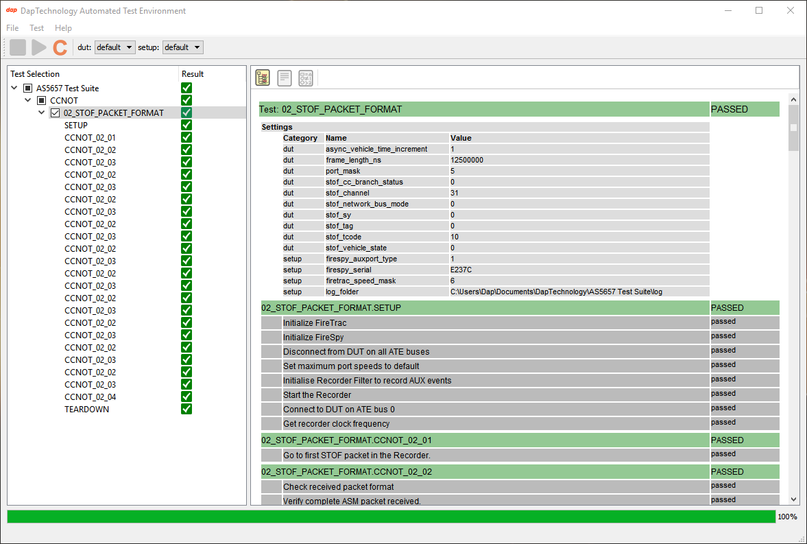Open the Test menu
This screenshot has width=807, height=544.
pos(36,28)
